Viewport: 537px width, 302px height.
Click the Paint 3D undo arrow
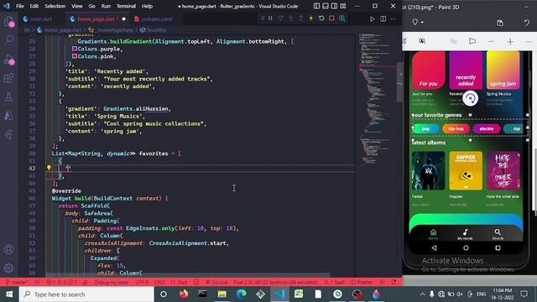pos(526,23)
